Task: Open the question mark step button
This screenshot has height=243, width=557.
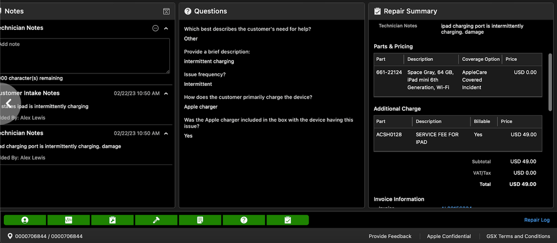Action: pyautogui.click(x=244, y=220)
